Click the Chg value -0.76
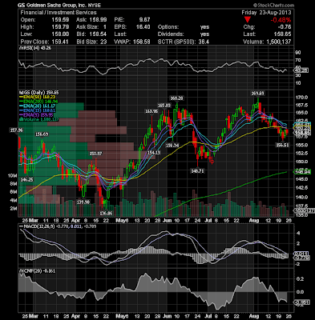This screenshot has width=315, height=320. coord(284,27)
